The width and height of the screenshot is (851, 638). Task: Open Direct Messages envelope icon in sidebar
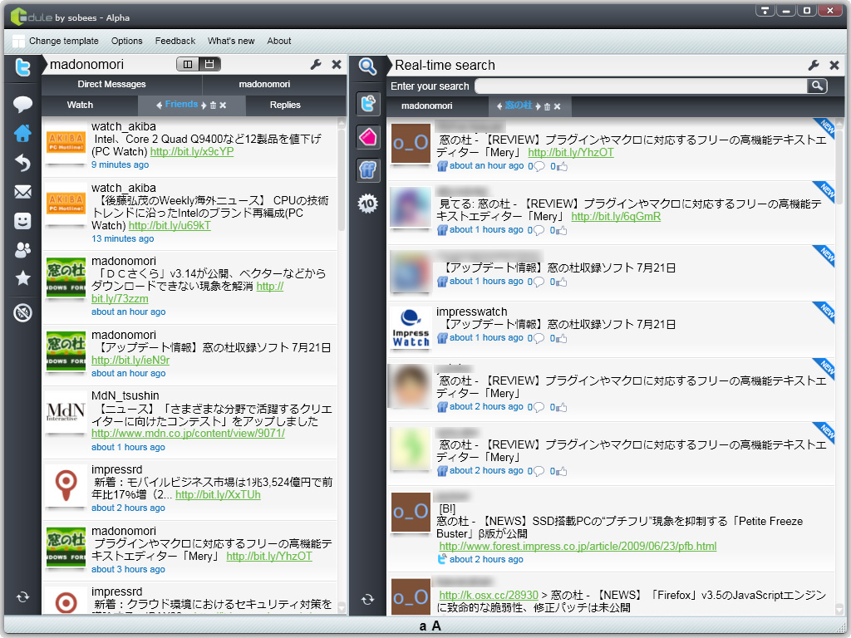point(22,190)
